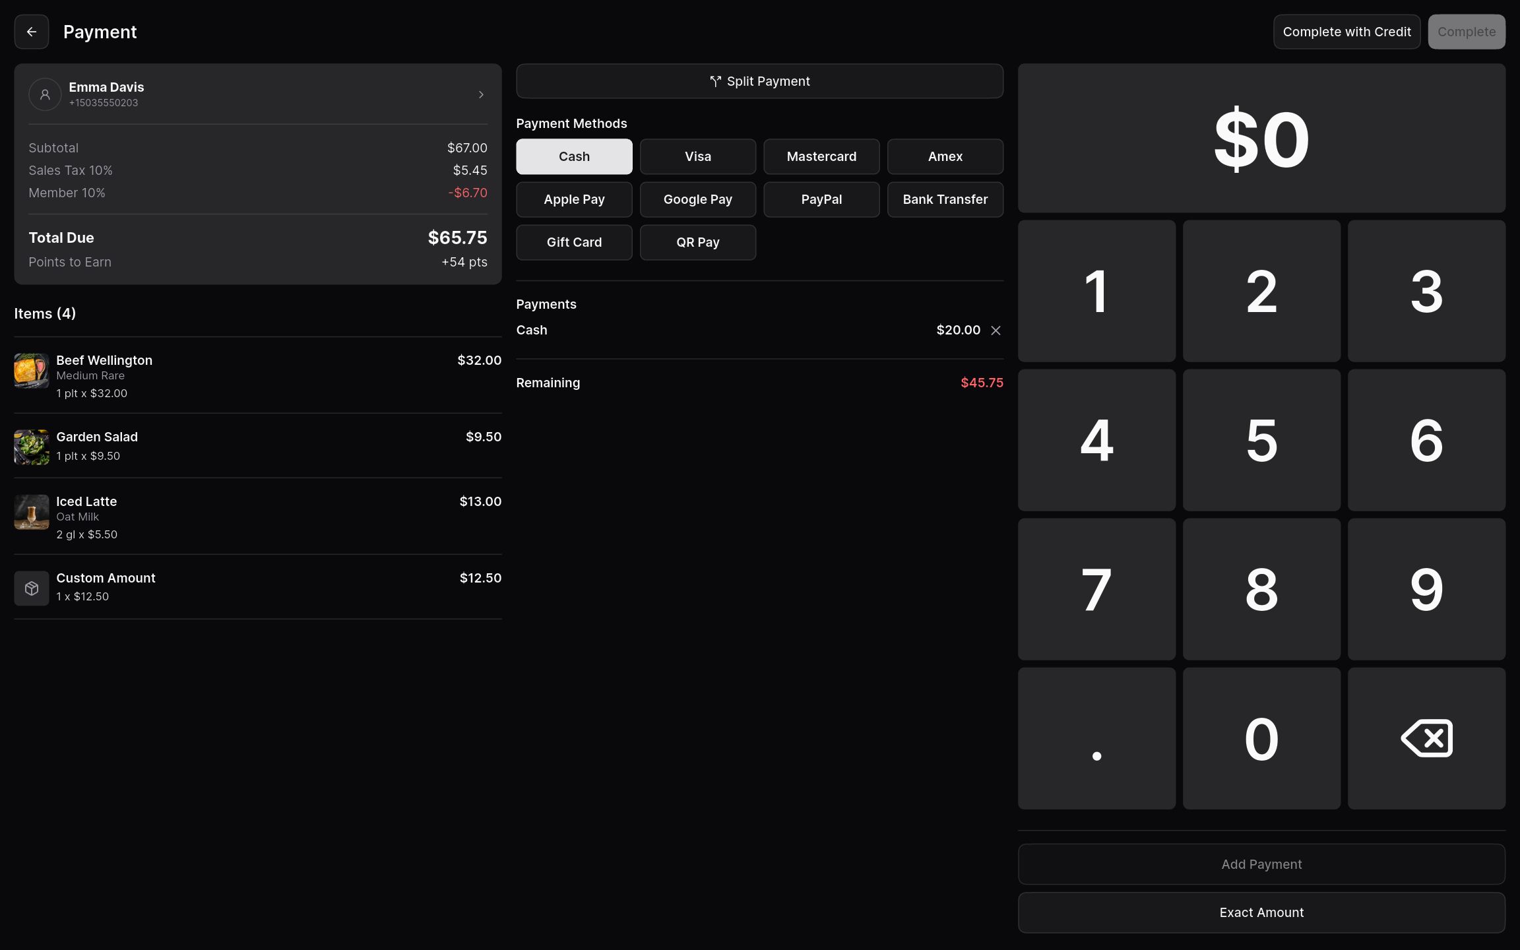Viewport: 1520px width, 950px height.
Task: Tap keypad digit 7
Action: [1096, 589]
